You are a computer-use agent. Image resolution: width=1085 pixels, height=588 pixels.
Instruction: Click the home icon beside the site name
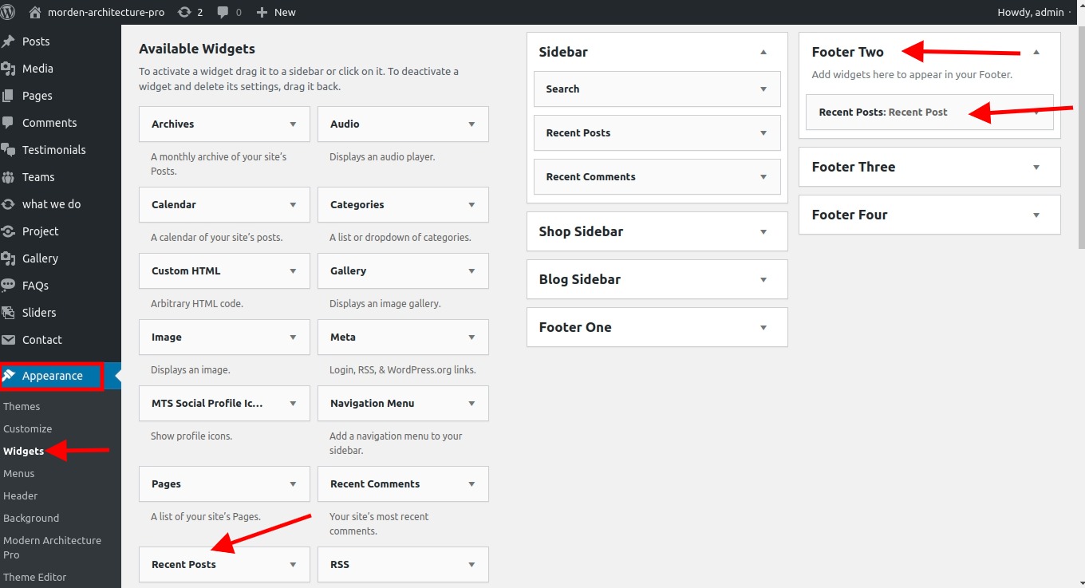35,12
